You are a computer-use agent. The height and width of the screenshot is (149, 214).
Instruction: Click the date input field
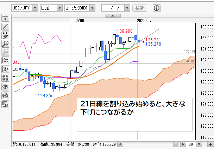click(x=113, y=8)
